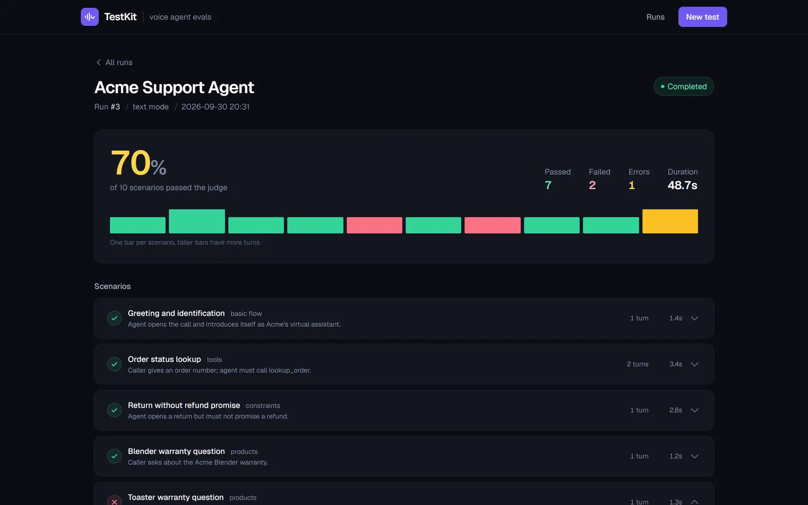Click the Completed status badge
The height and width of the screenshot is (505, 808).
(683, 86)
